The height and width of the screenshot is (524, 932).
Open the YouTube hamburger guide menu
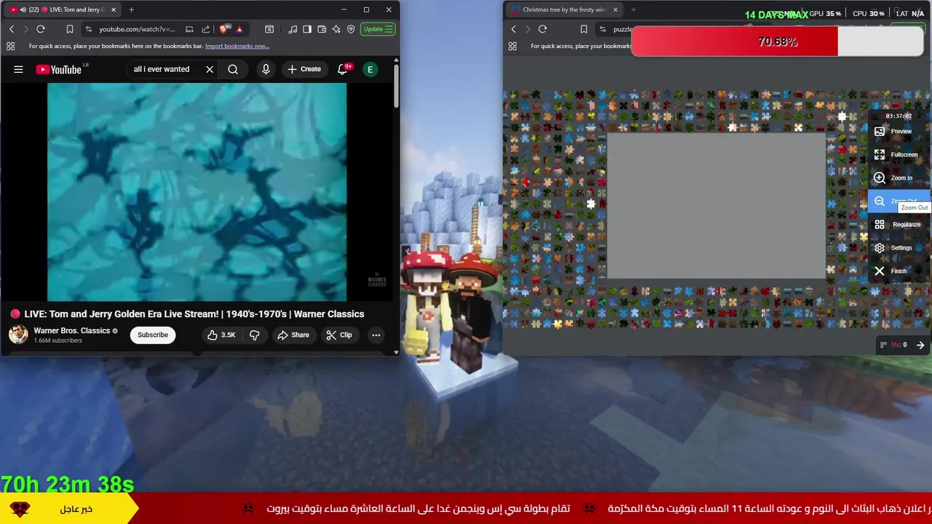tap(18, 69)
